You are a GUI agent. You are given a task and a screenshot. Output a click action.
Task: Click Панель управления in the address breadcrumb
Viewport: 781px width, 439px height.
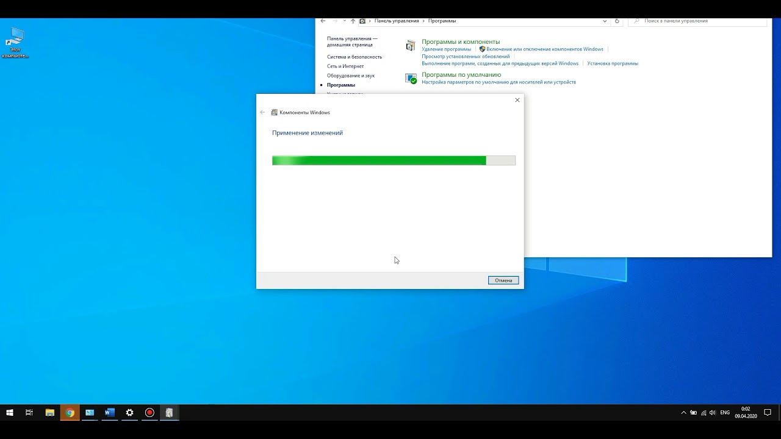(x=397, y=21)
